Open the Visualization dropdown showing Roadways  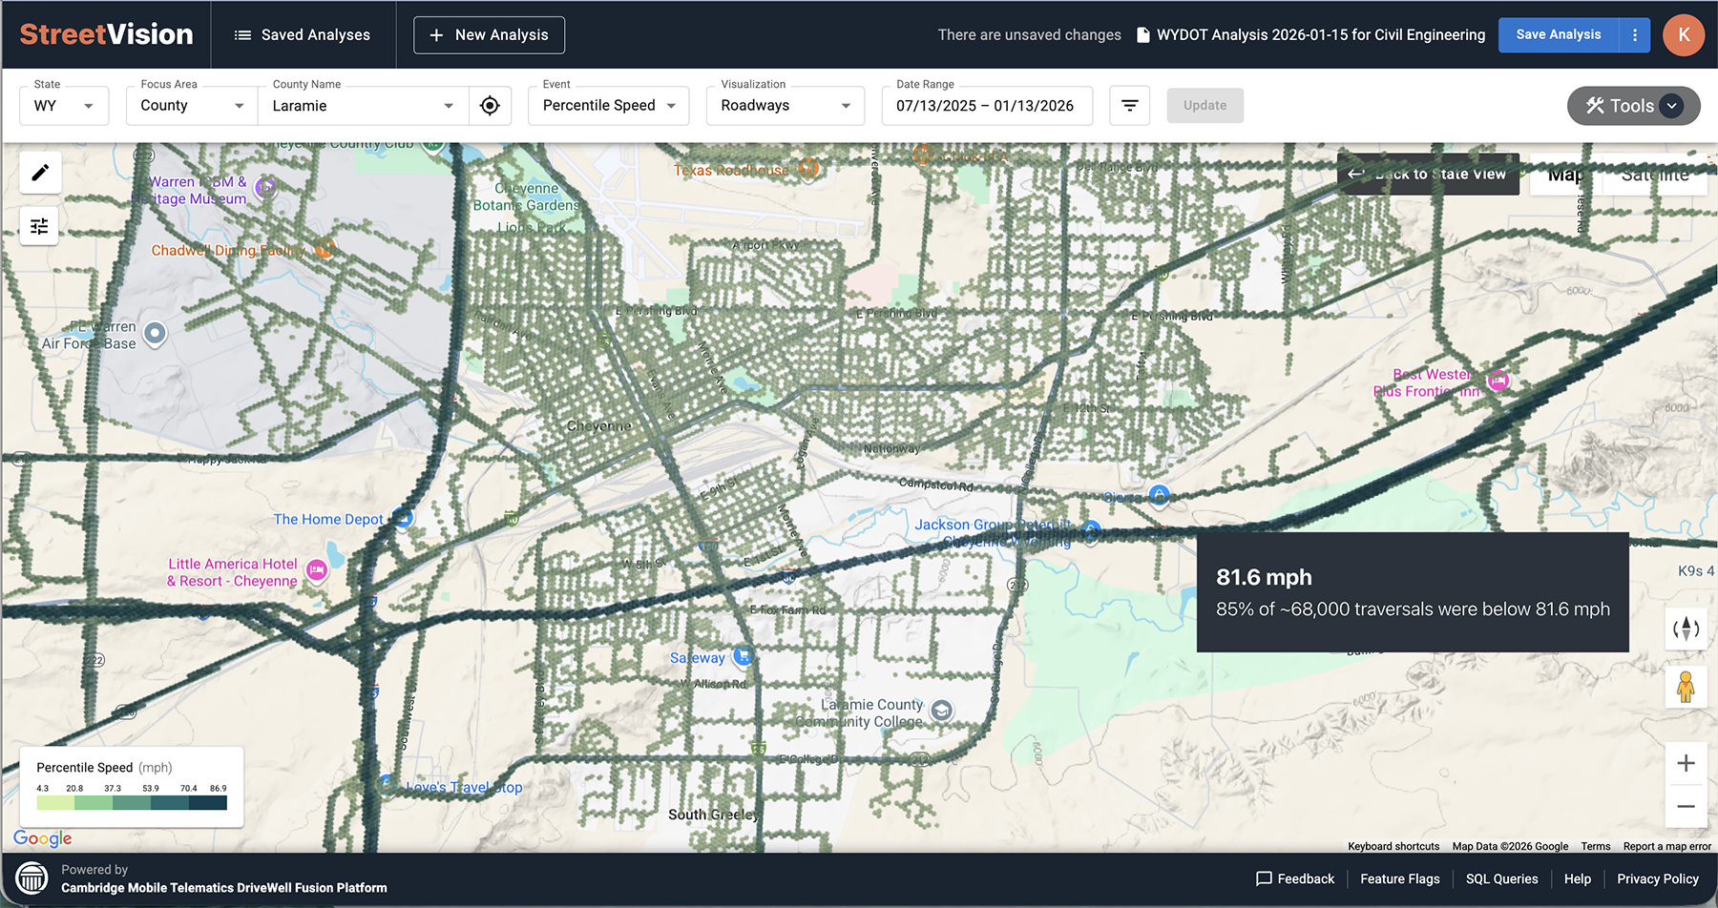pos(784,105)
